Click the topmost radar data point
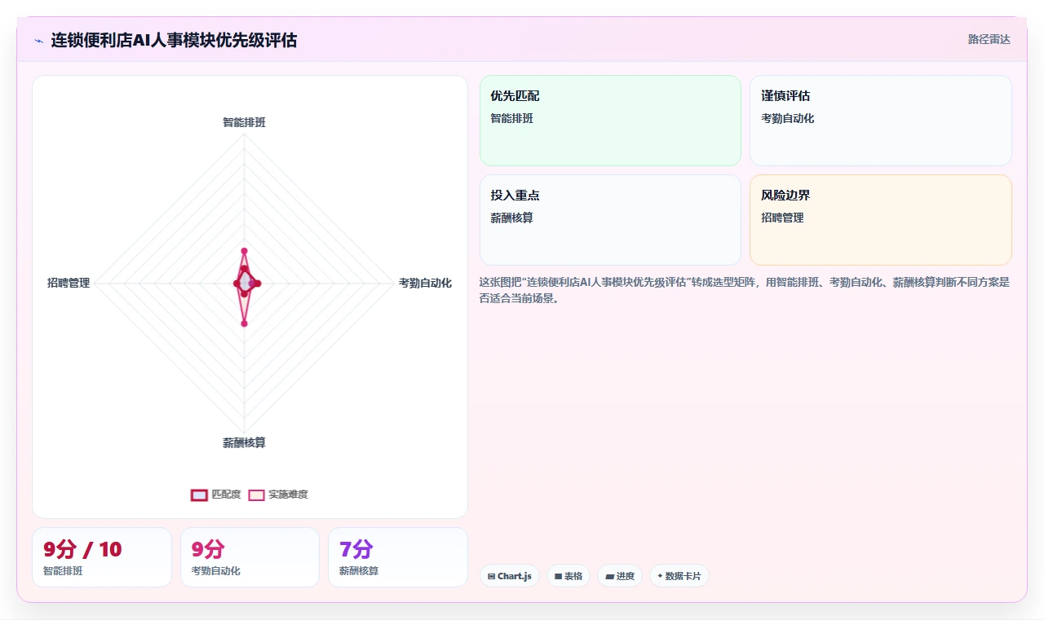 coord(244,251)
